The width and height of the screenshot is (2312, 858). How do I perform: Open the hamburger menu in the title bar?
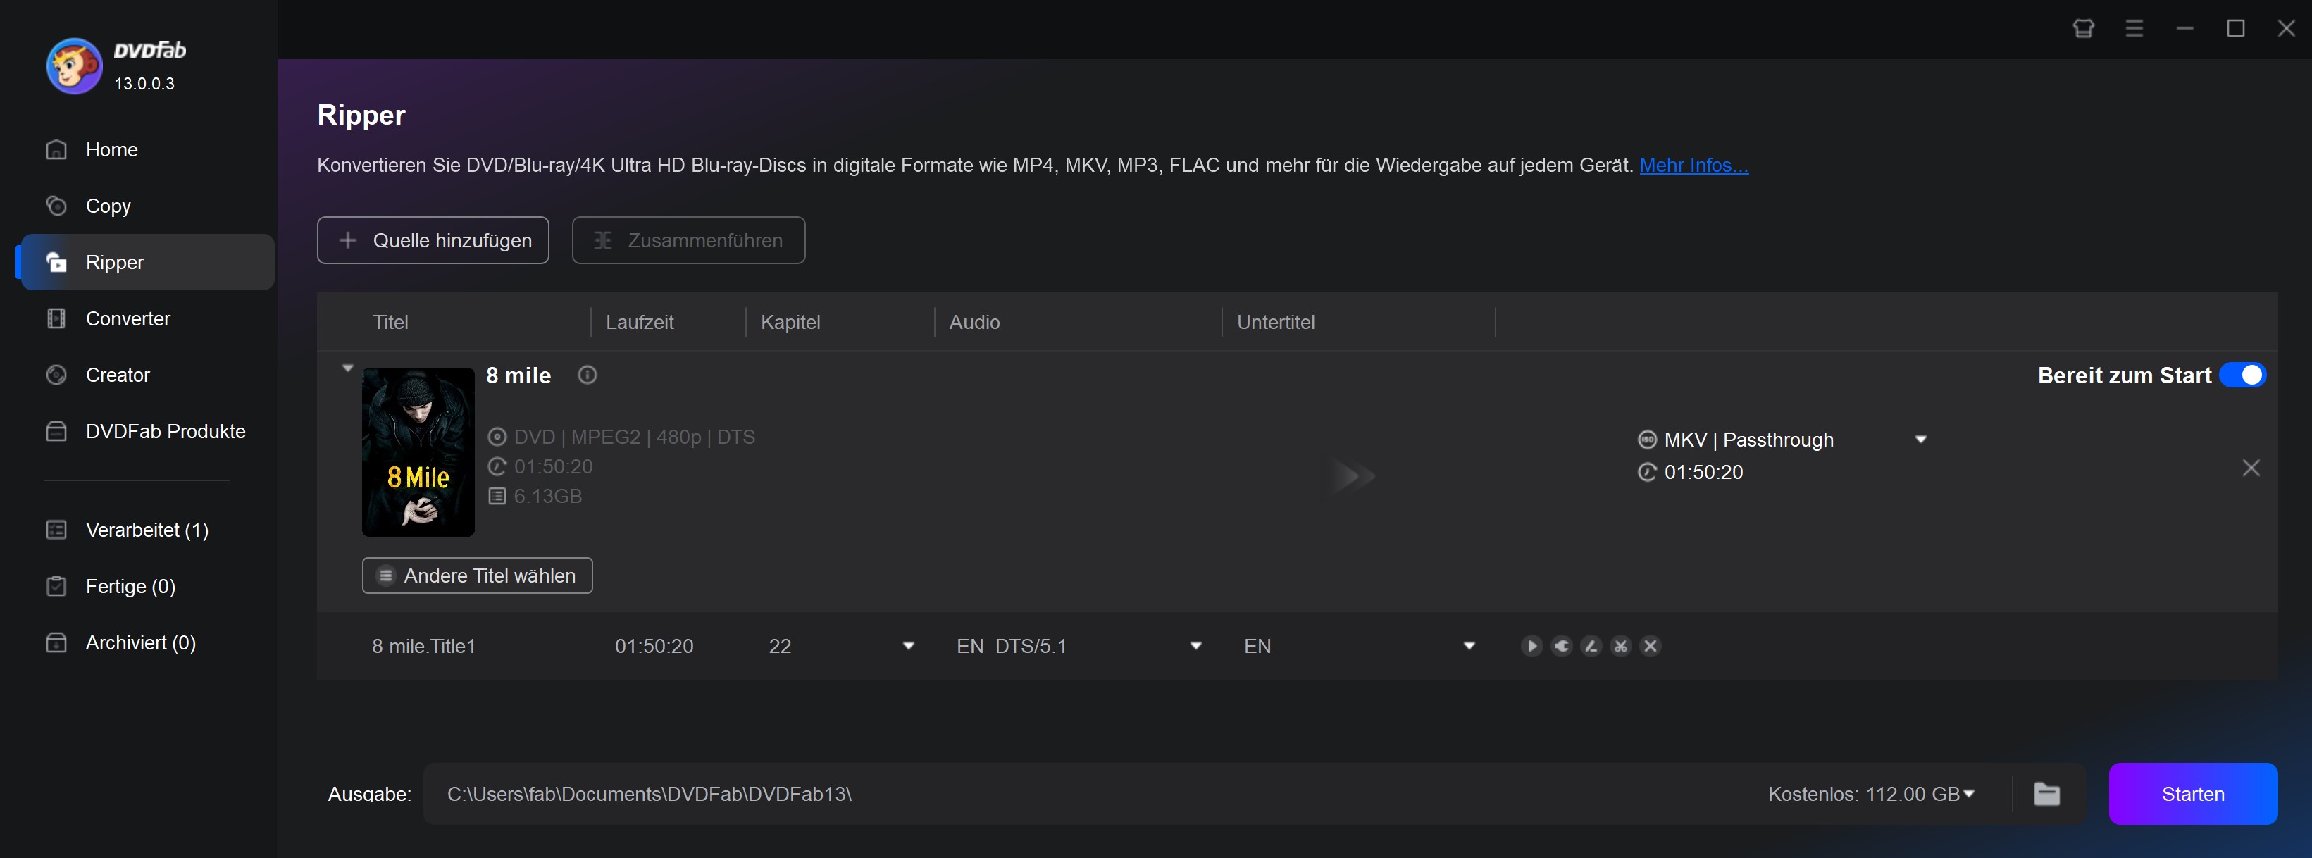tap(2134, 29)
